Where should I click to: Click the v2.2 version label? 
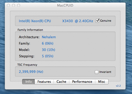(118, 86)
